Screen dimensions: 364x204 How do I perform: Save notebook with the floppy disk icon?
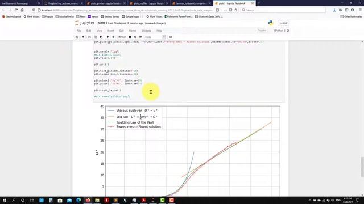[77, 37]
